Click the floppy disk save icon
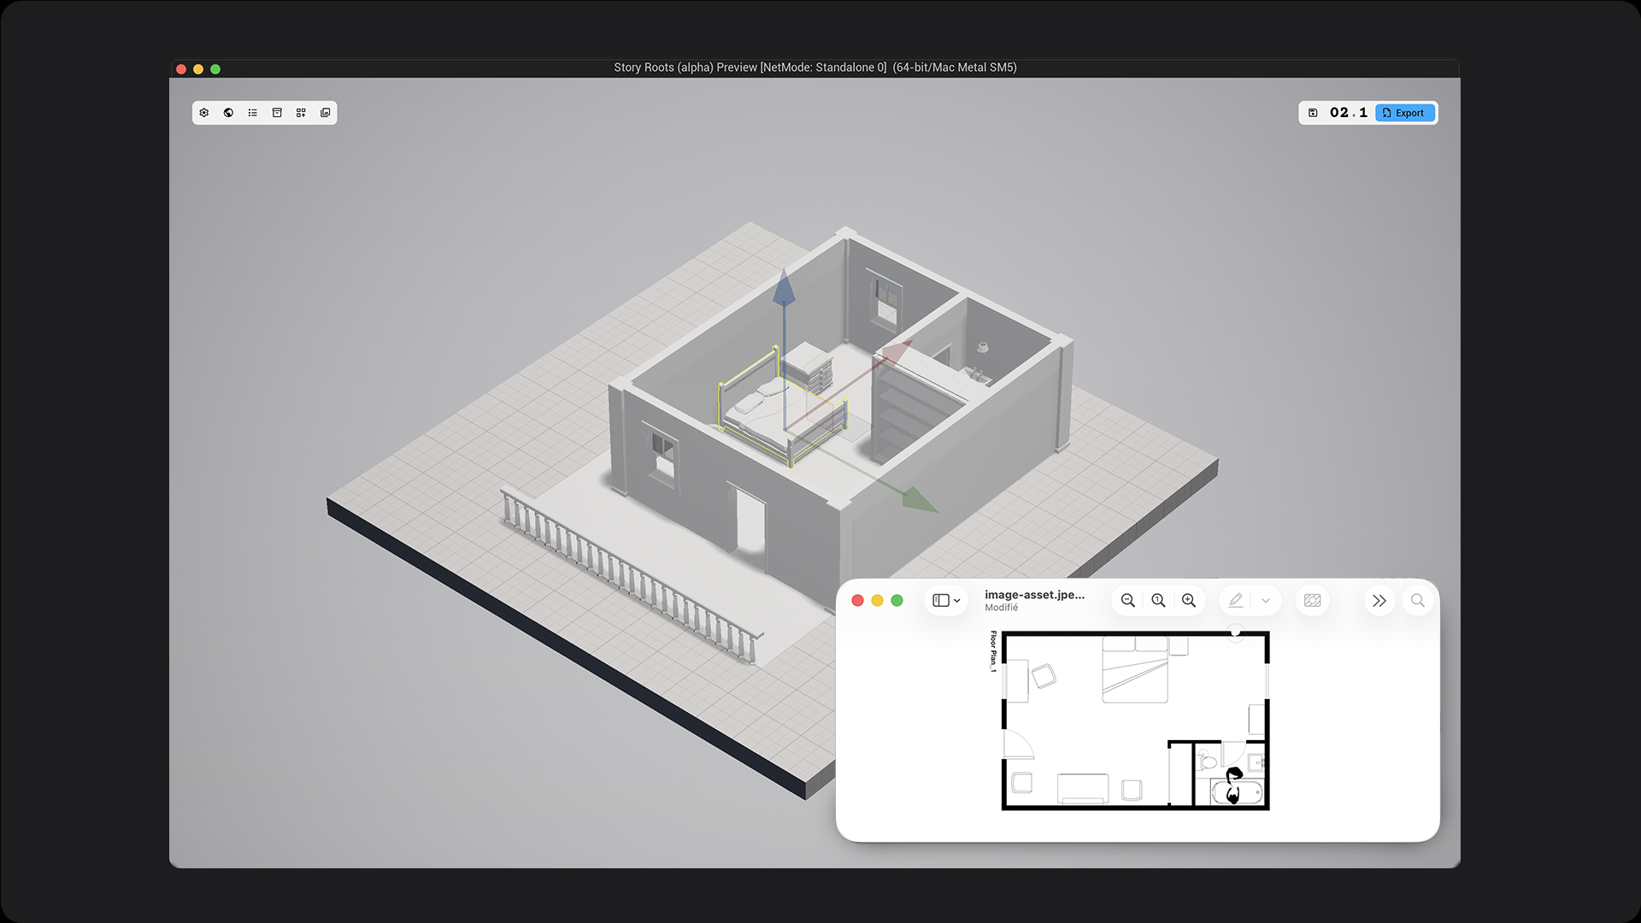 coord(1313,113)
